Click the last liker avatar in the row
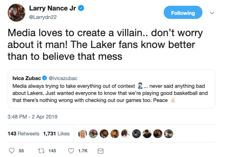Screen dimensions: 225x157 click(168, 134)
